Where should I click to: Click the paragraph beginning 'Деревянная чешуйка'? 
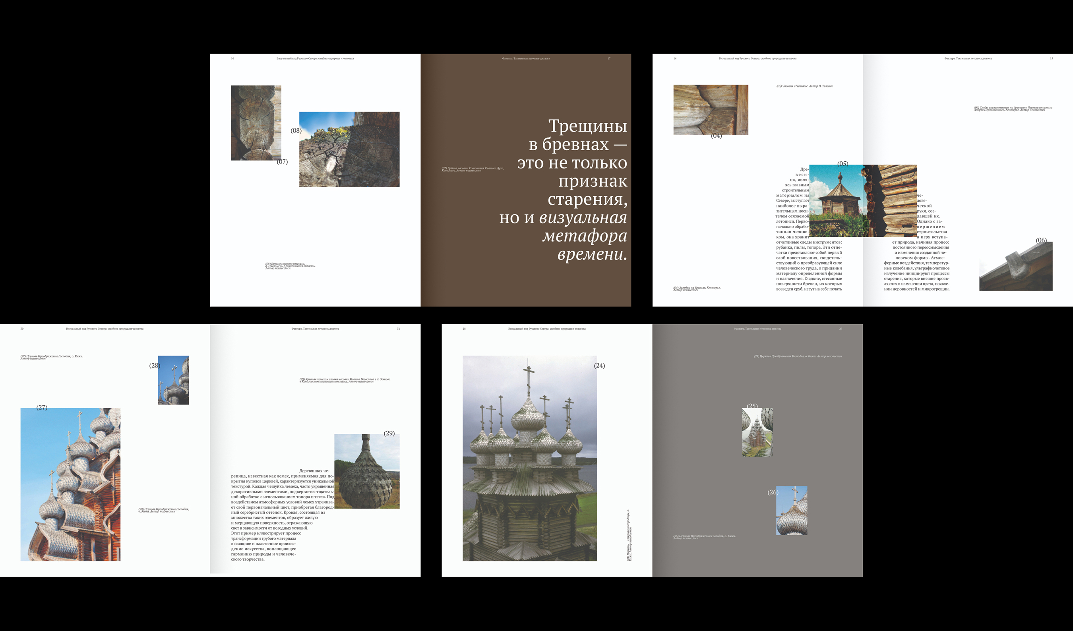pos(283,515)
